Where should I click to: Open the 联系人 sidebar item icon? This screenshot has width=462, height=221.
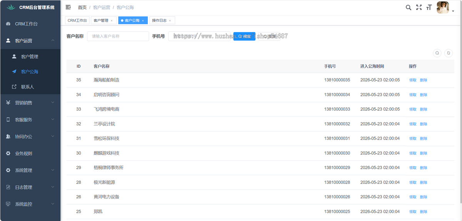tap(14, 87)
